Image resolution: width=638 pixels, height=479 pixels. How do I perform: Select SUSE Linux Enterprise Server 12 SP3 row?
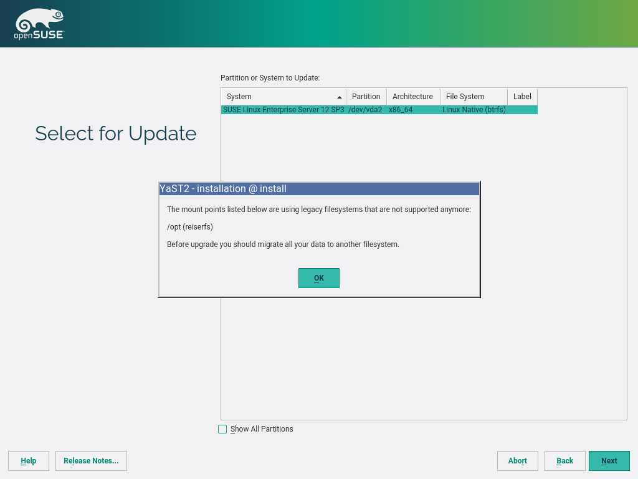(283, 110)
